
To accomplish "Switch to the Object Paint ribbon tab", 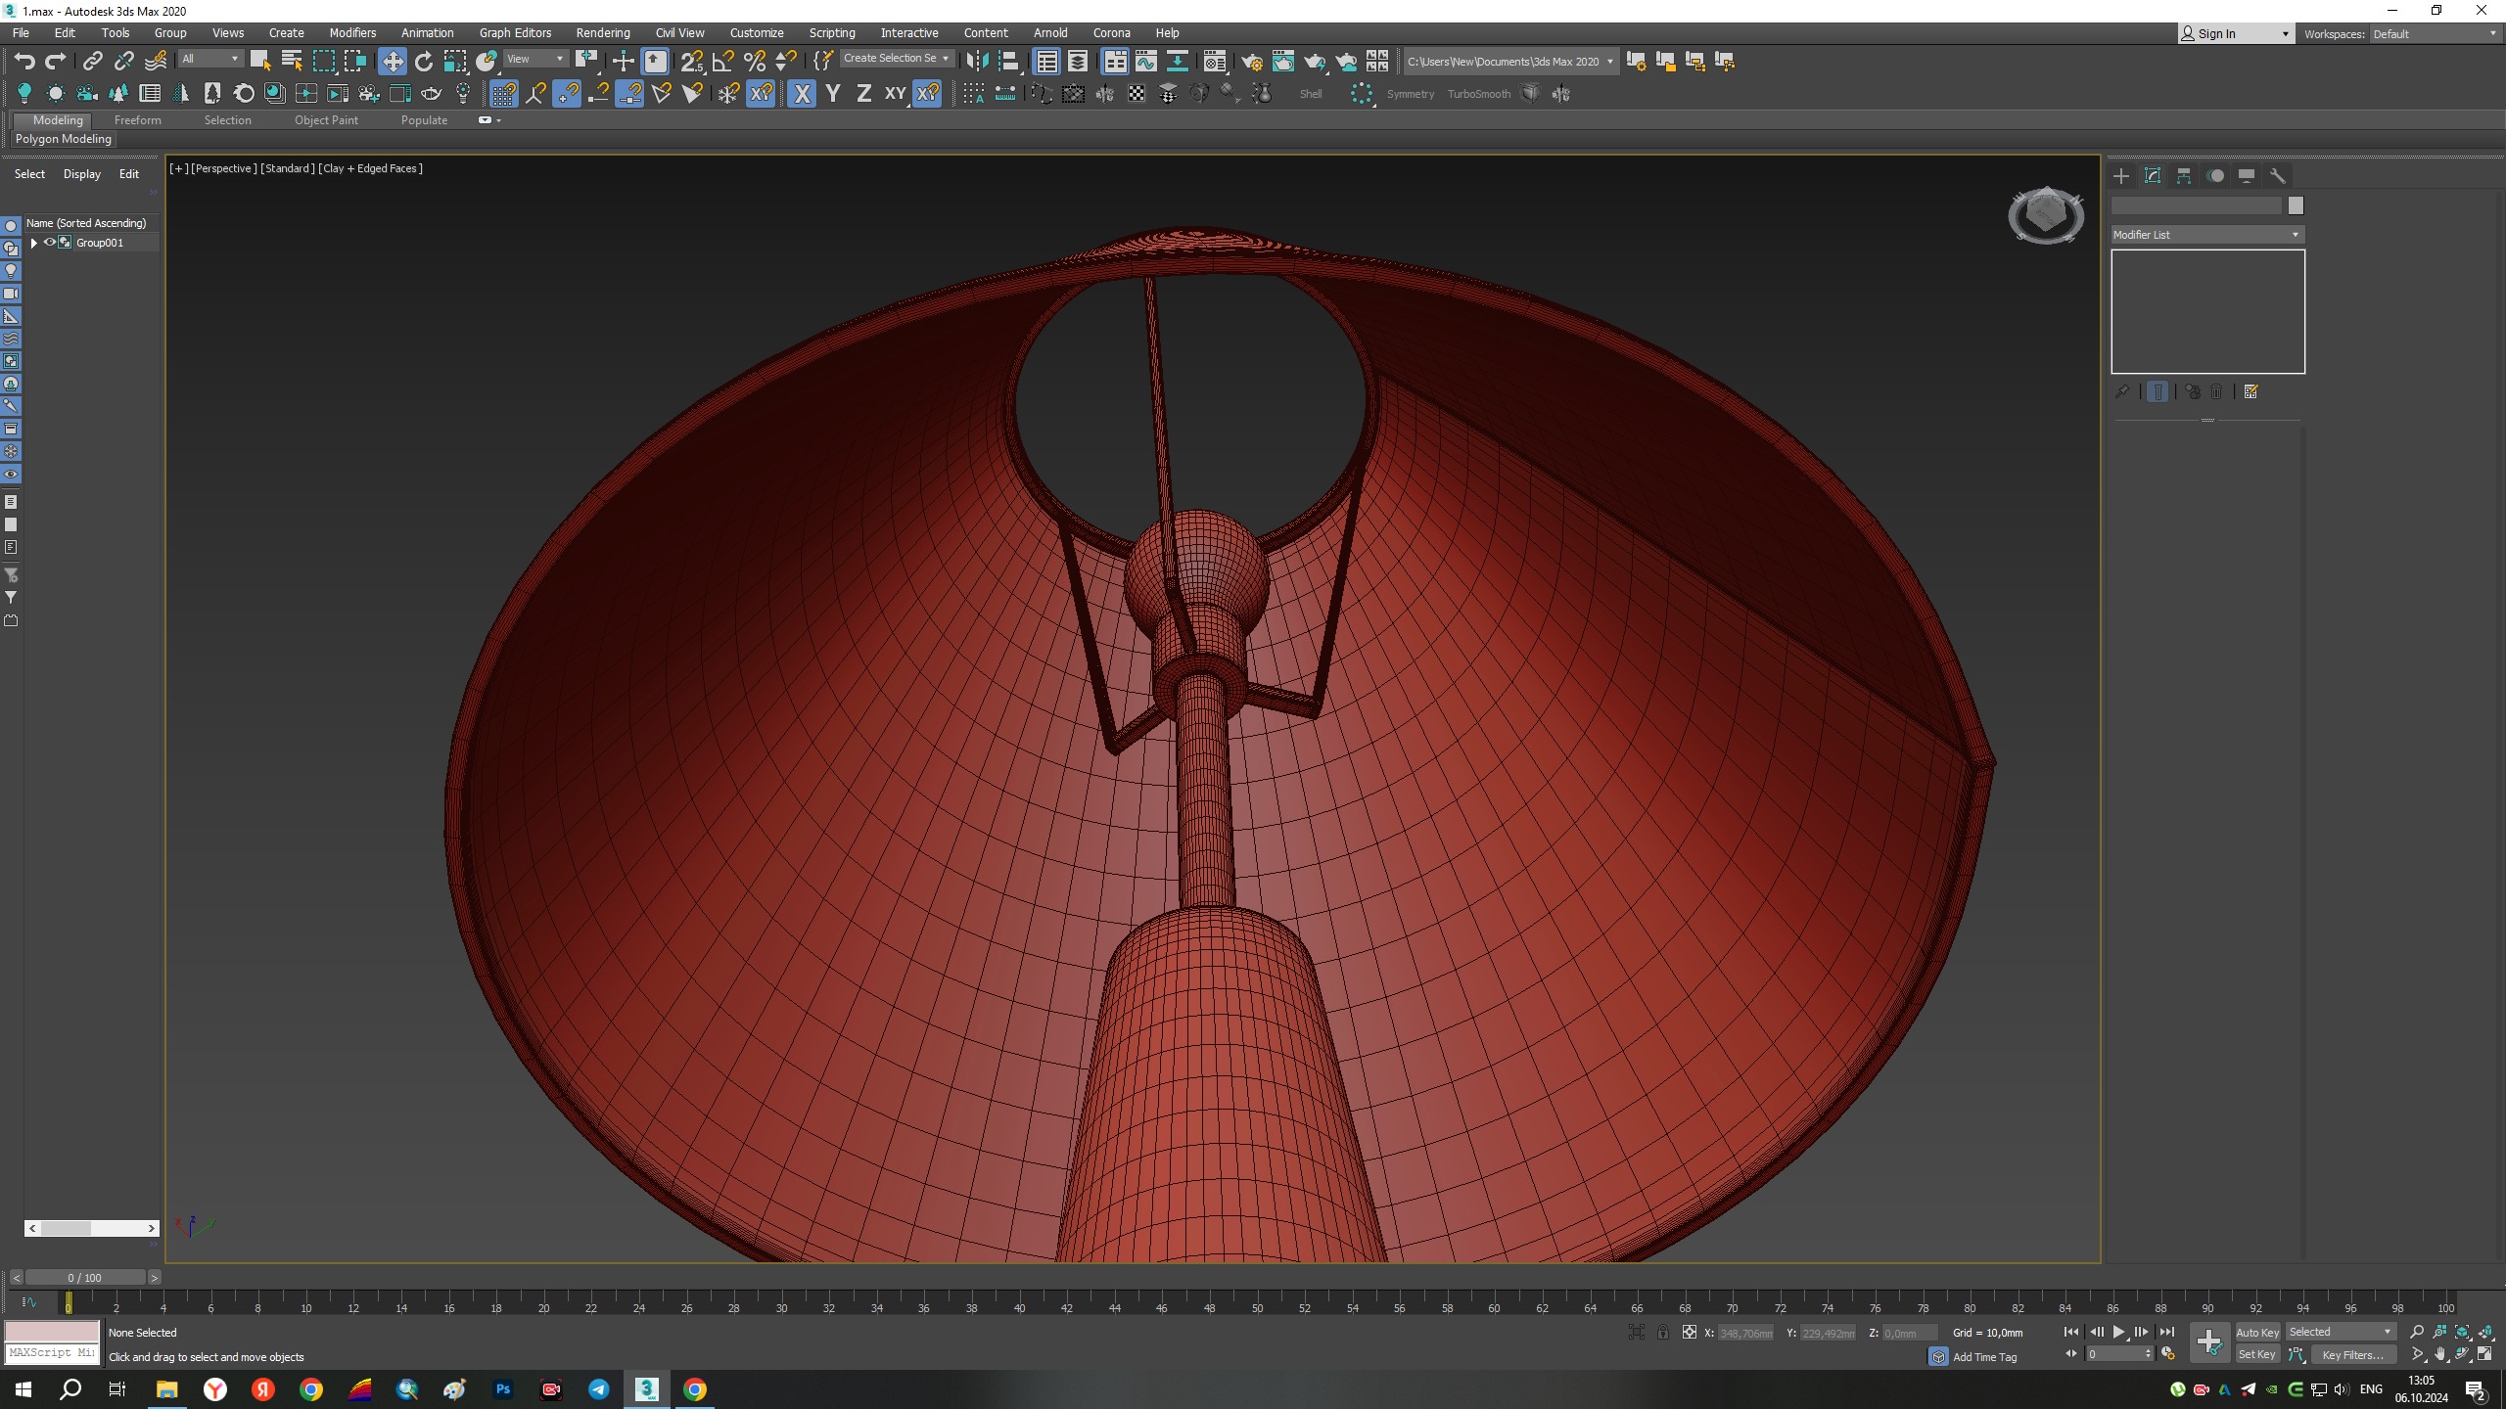I will tap(326, 120).
